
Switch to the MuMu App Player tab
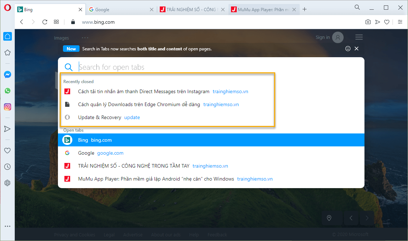coord(263,10)
